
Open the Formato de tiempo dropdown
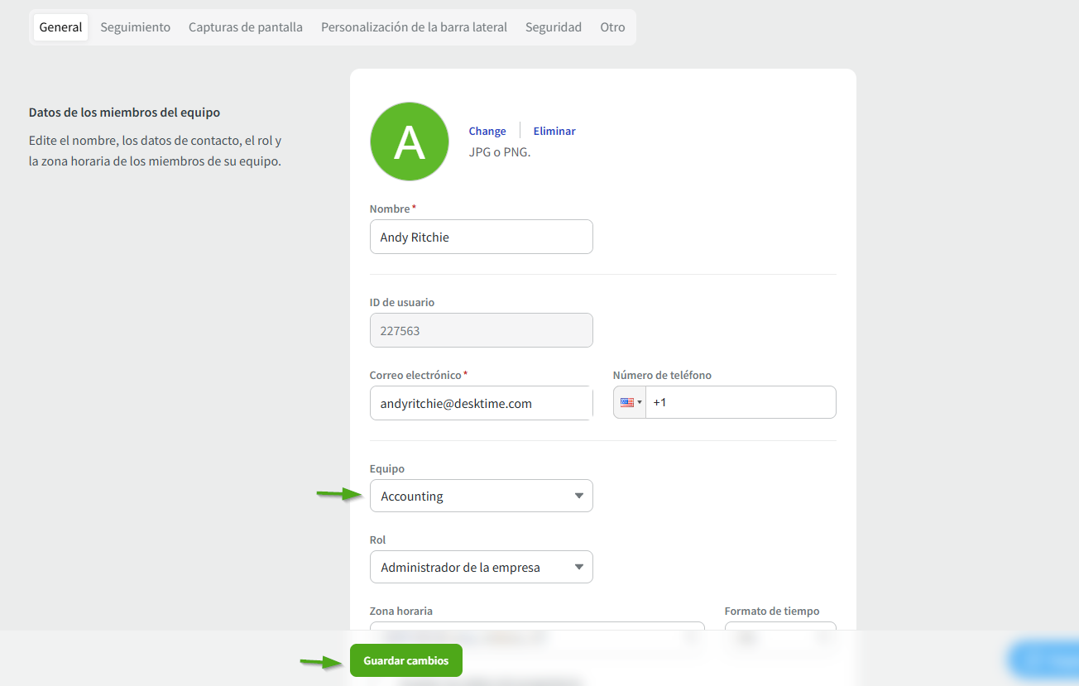tap(779, 626)
